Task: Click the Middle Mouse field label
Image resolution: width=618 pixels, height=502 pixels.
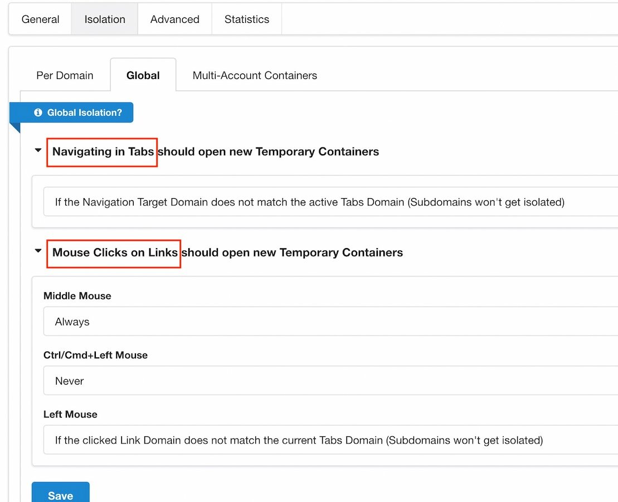Action: (77, 296)
